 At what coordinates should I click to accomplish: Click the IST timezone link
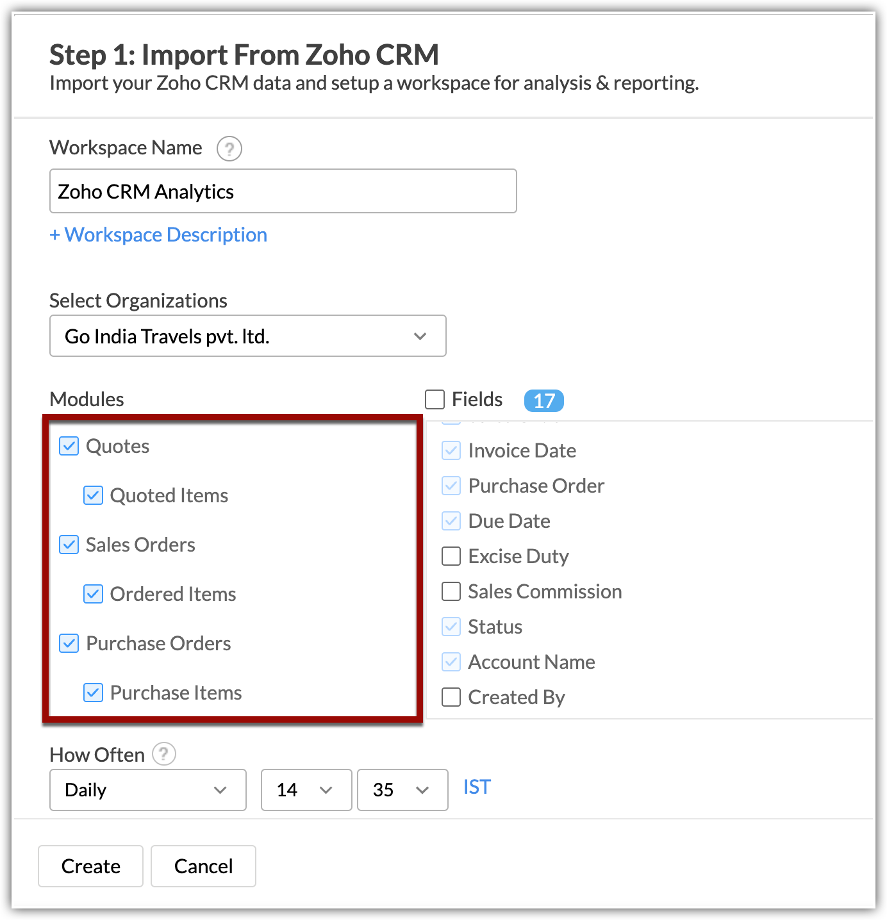[x=477, y=787]
